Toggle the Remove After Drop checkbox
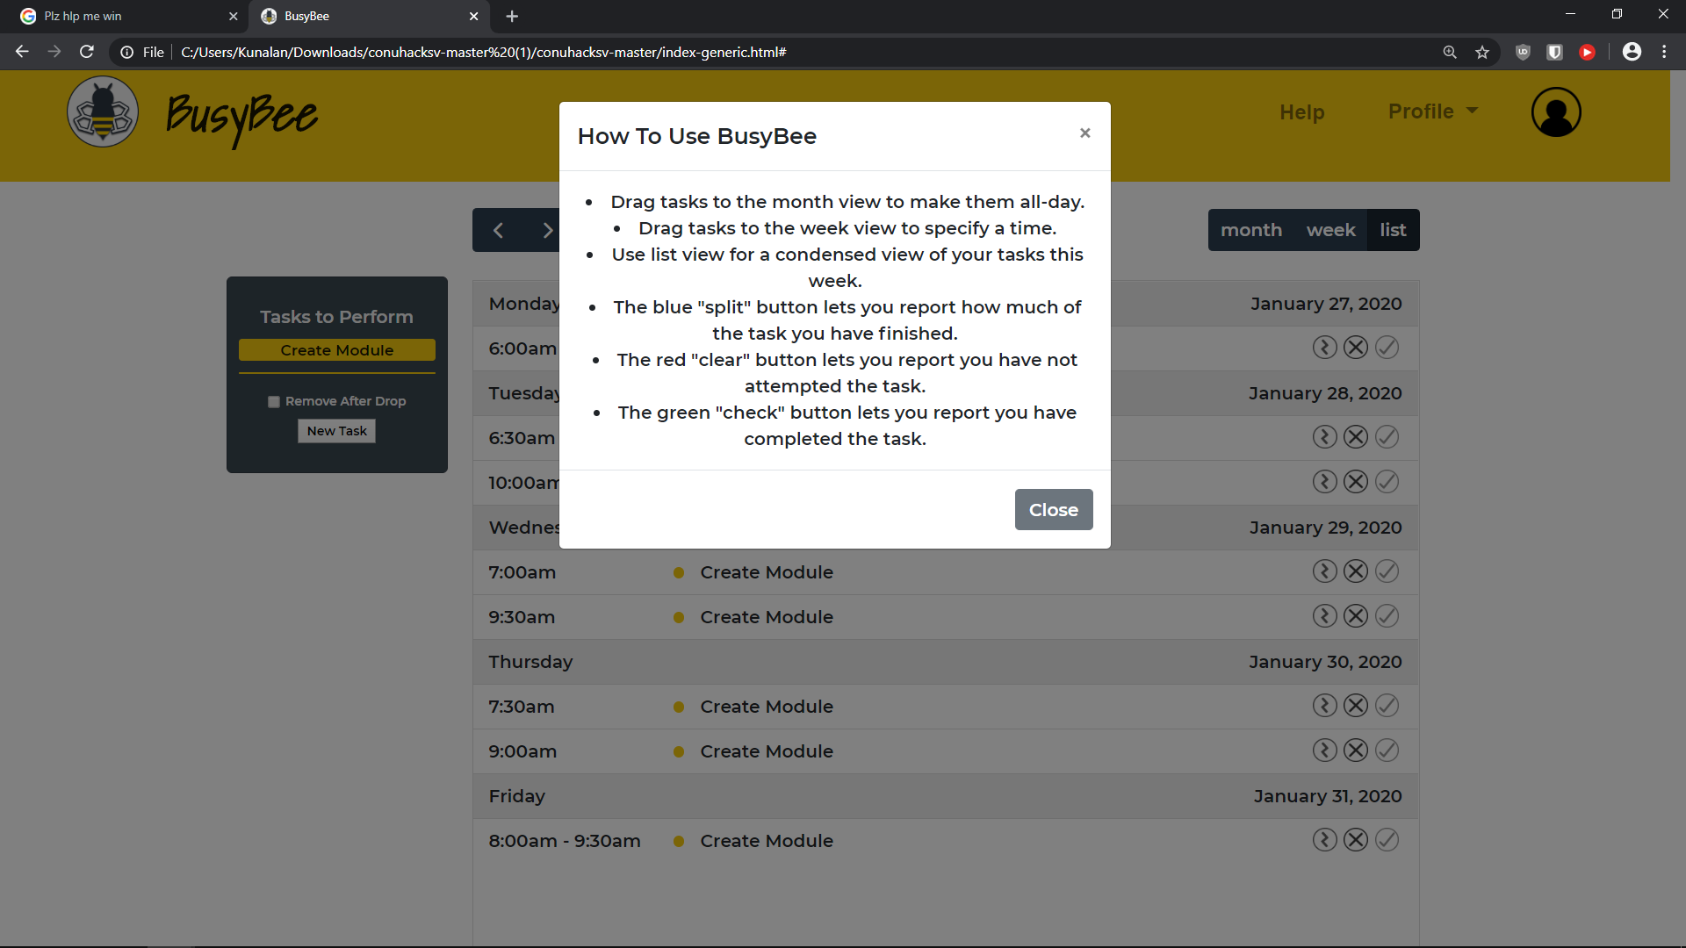 [274, 402]
